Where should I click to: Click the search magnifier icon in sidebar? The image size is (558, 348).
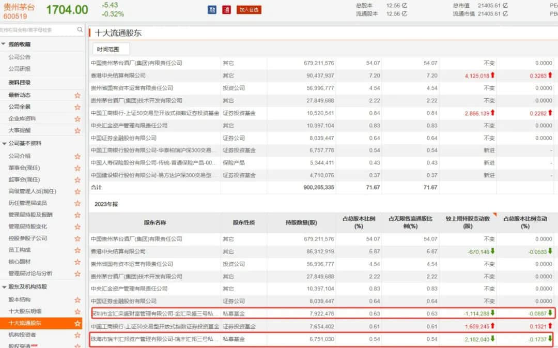tap(80, 29)
